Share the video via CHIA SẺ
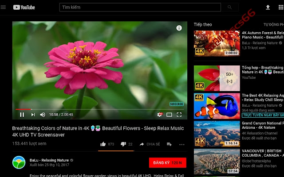This screenshot has width=284, height=177. coord(150,144)
